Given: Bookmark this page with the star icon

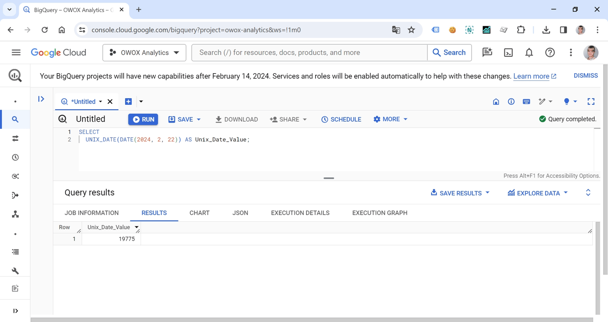Looking at the screenshot, I should coord(411,30).
